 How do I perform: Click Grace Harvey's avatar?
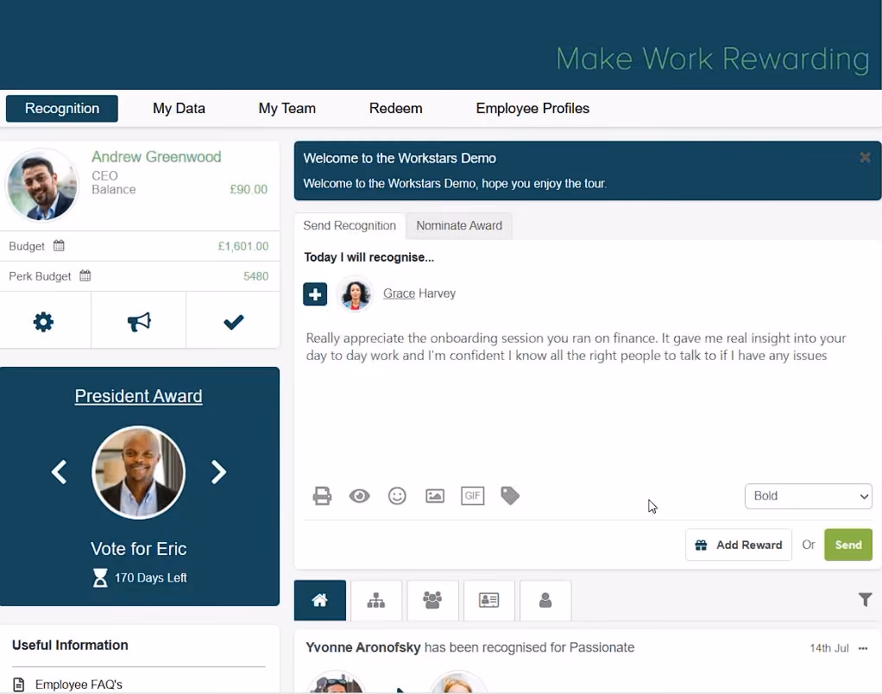point(355,293)
